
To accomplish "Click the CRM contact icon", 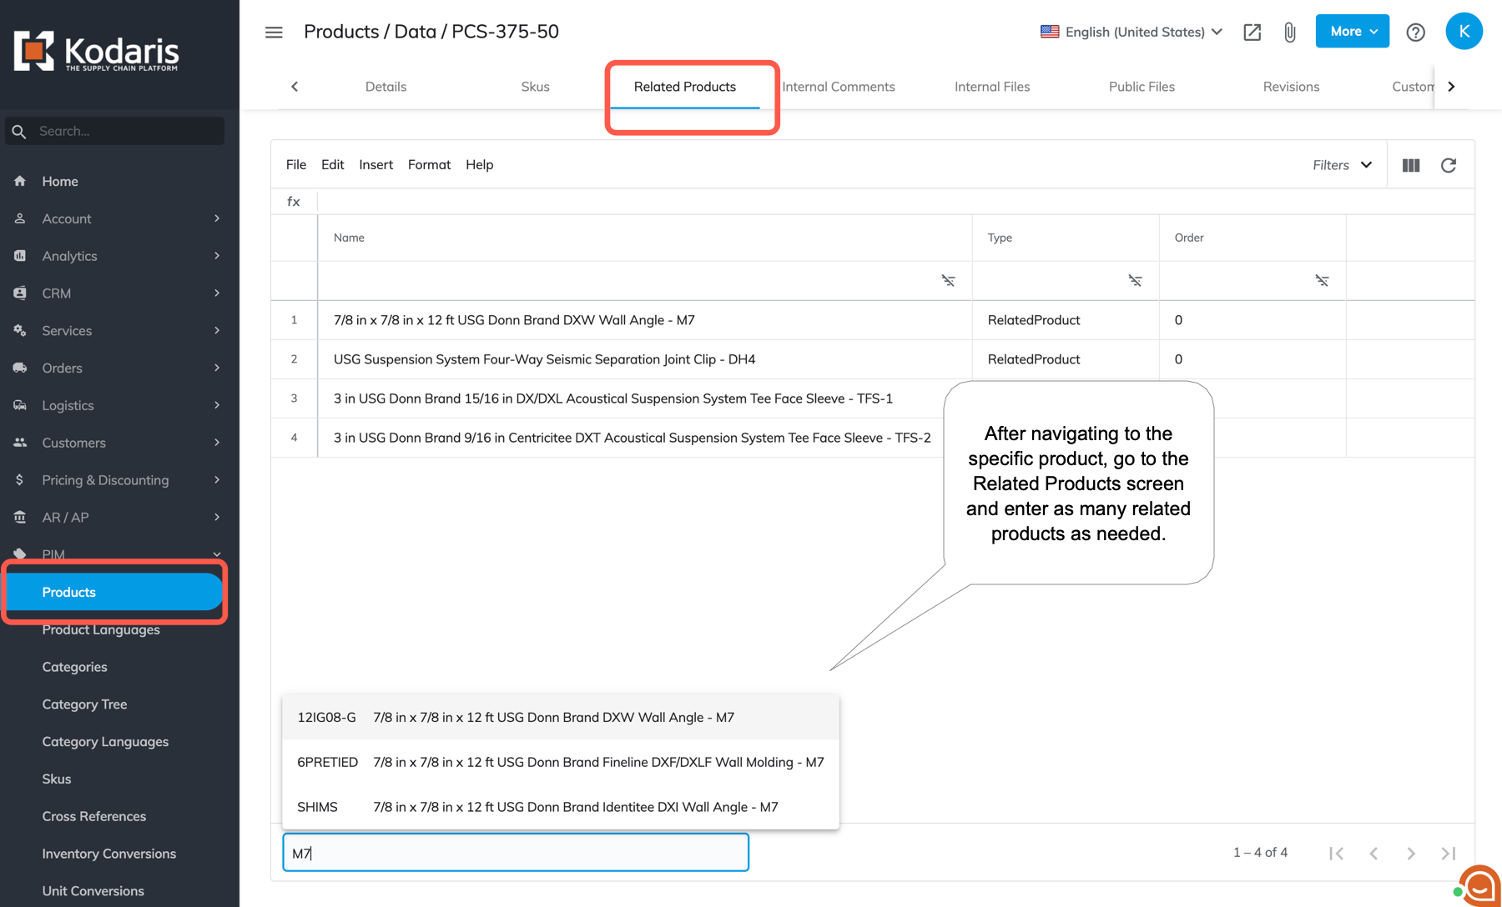I will tap(20, 293).
